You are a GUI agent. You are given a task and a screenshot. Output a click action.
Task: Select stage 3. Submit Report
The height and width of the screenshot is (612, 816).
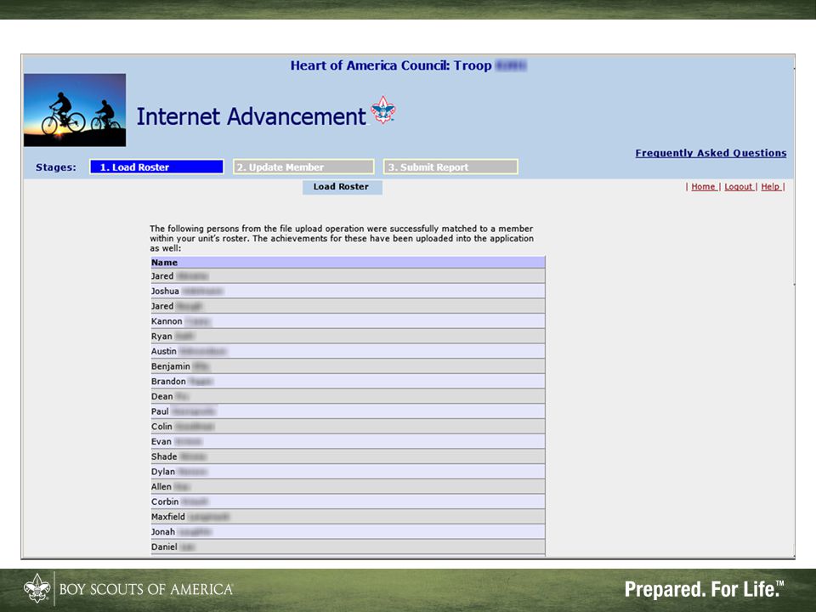450,167
